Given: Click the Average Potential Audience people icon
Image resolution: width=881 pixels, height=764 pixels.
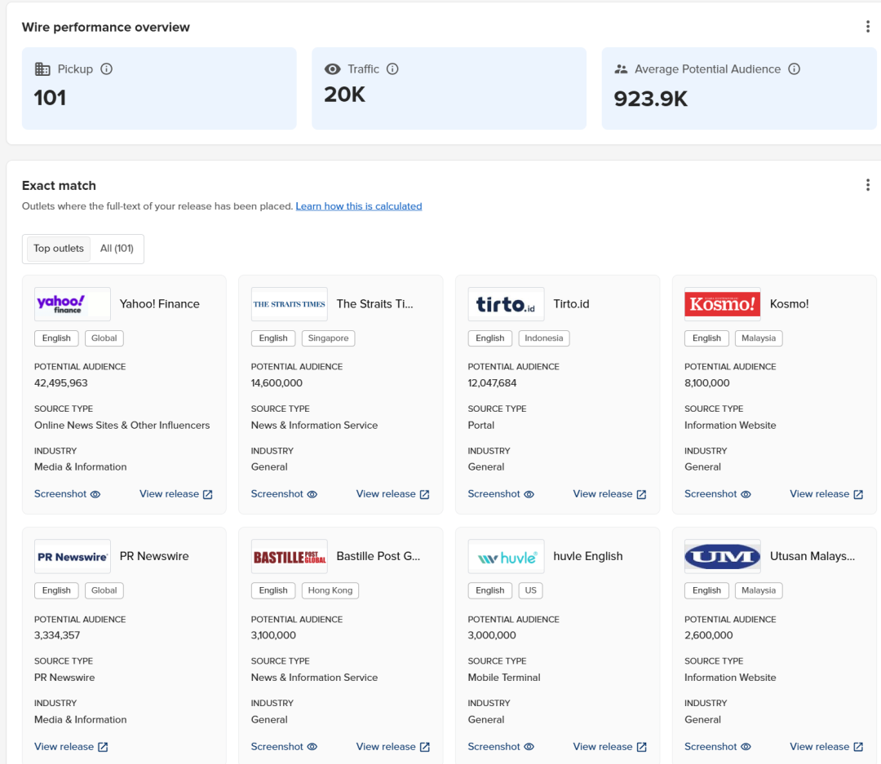Looking at the screenshot, I should [621, 69].
